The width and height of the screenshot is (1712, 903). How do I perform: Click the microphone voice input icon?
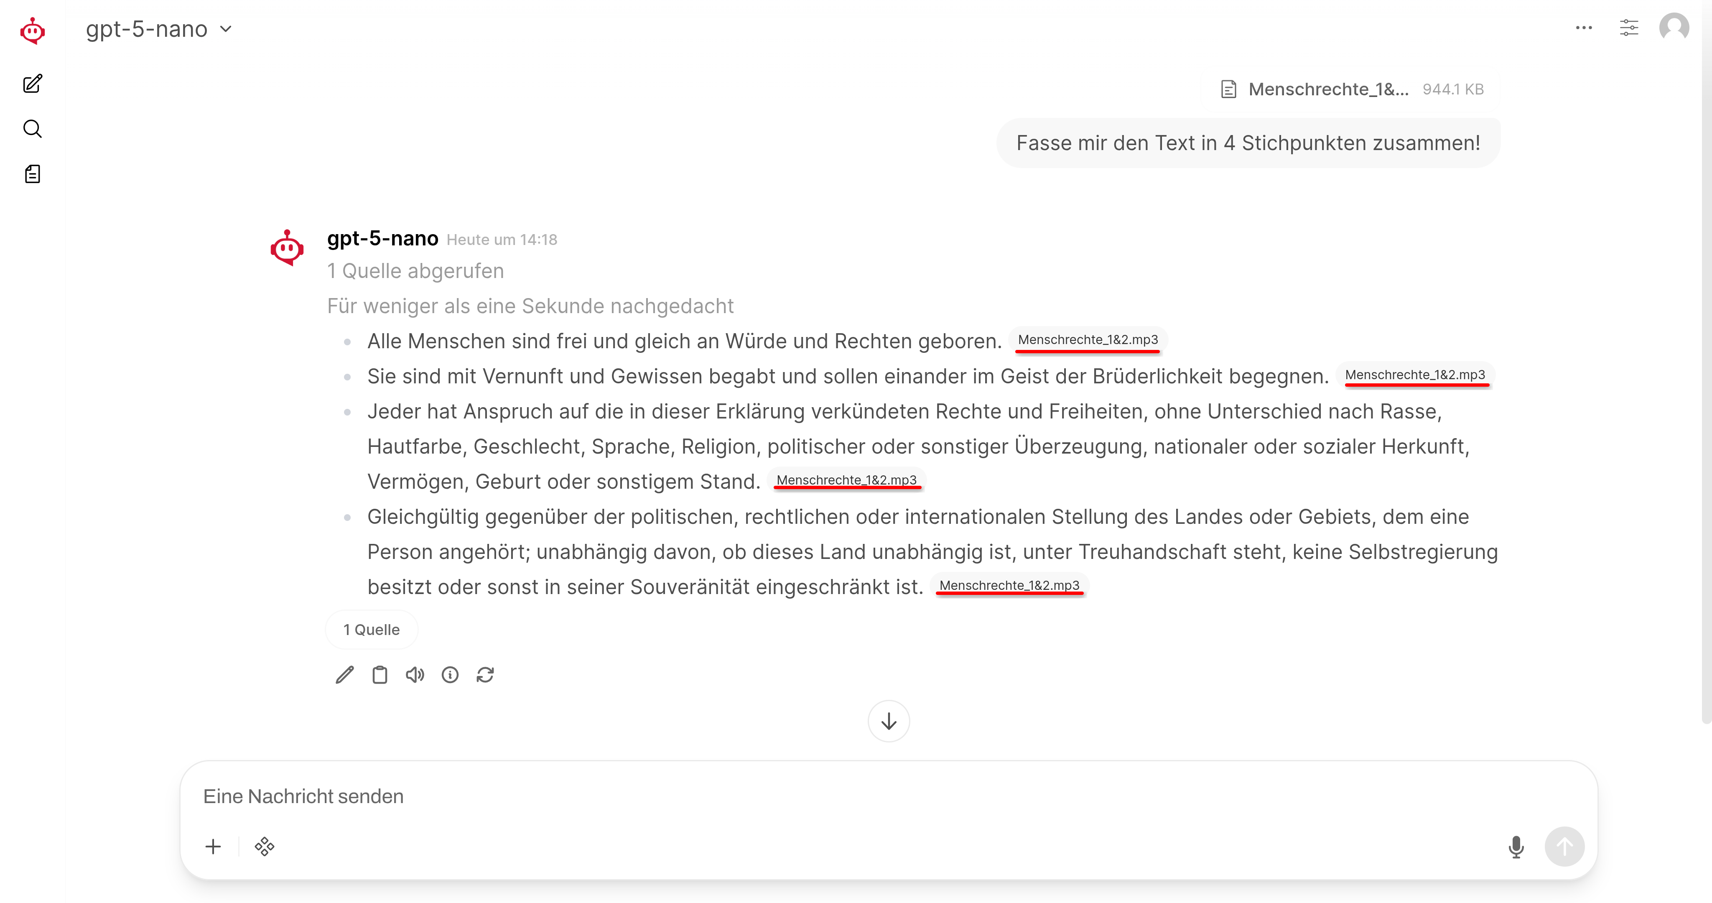(1516, 847)
